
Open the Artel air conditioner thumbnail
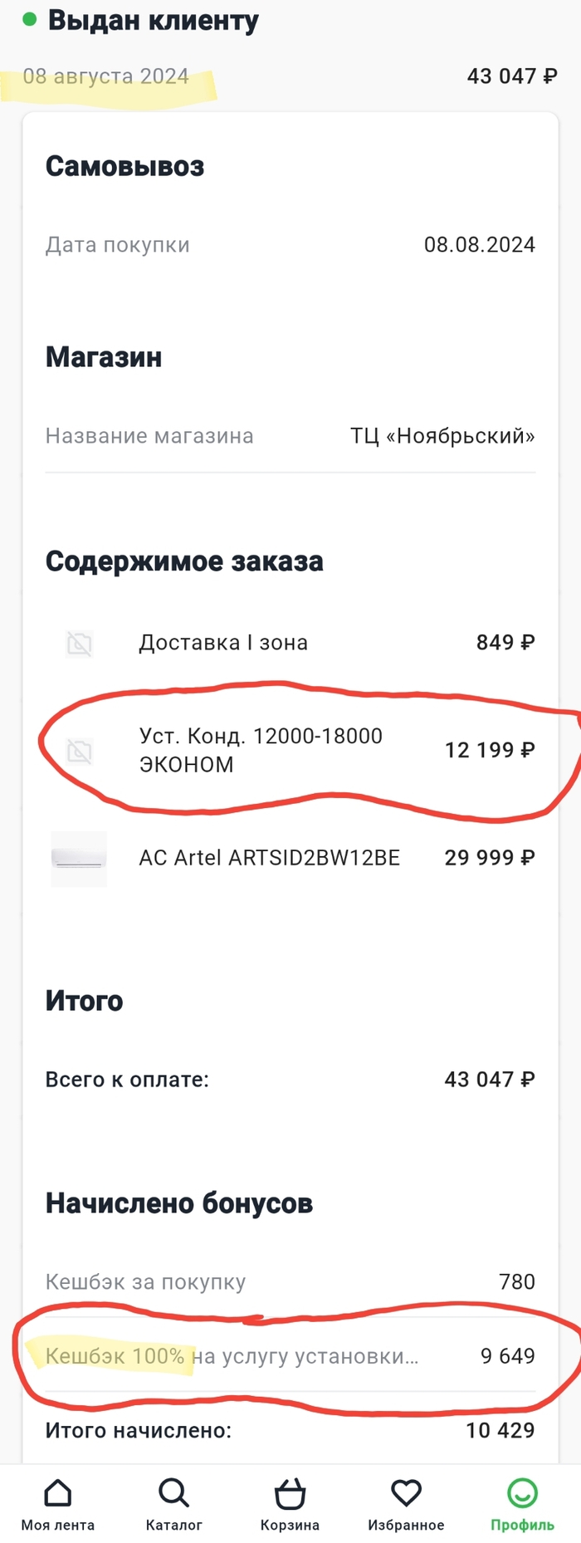[x=79, y=859]
